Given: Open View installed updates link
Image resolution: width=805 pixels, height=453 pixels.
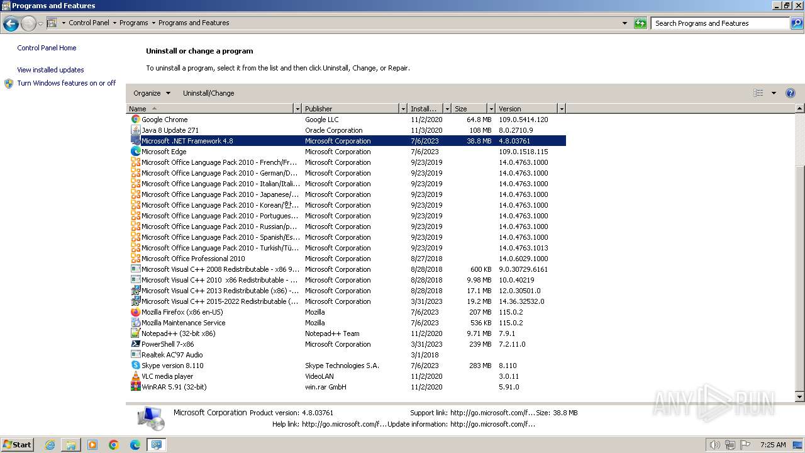Looking at the screenshot, I should click(50, 70).
